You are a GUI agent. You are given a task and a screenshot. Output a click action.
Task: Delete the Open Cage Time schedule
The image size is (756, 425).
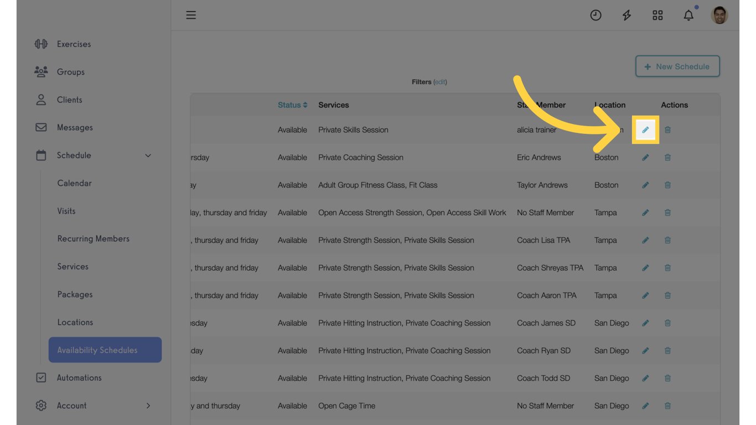pyautogui.click(x=667, y=406)
